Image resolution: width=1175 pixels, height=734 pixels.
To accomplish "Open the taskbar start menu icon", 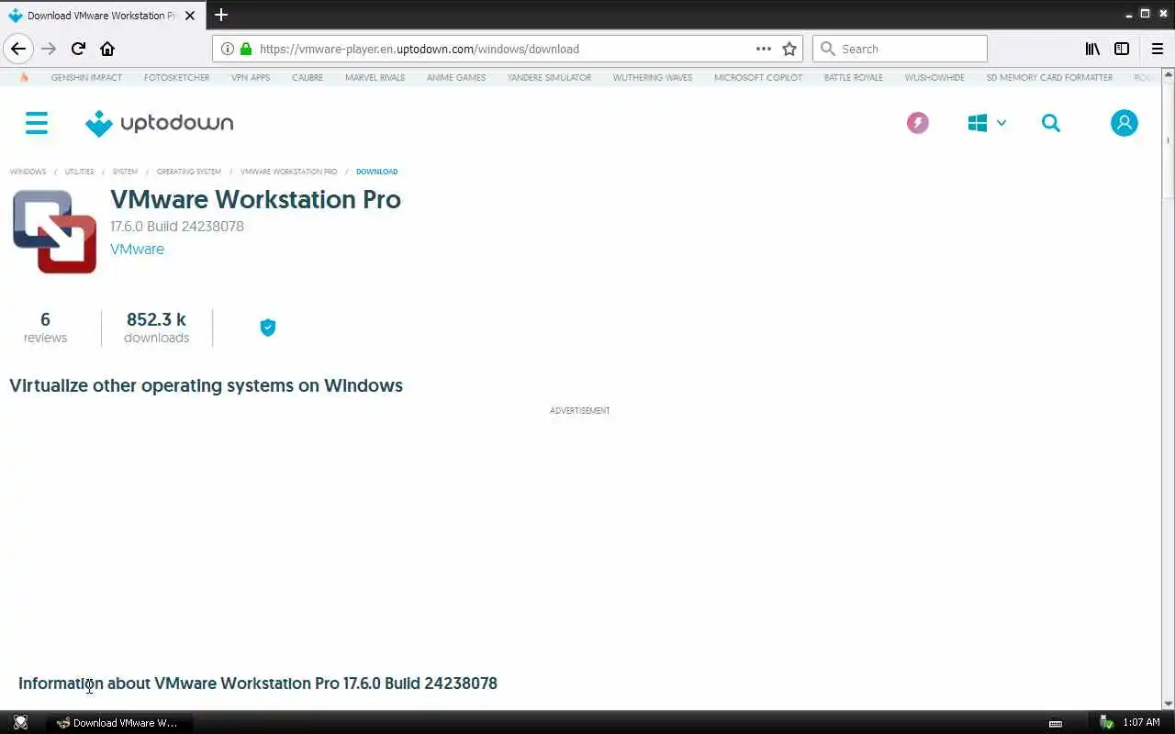I will pos(20,722).
